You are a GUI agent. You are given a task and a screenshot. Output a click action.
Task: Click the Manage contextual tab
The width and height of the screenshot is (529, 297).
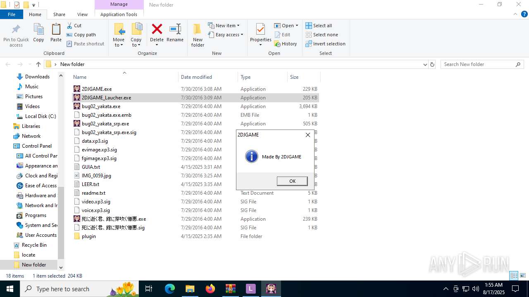[x=119, y=5]
